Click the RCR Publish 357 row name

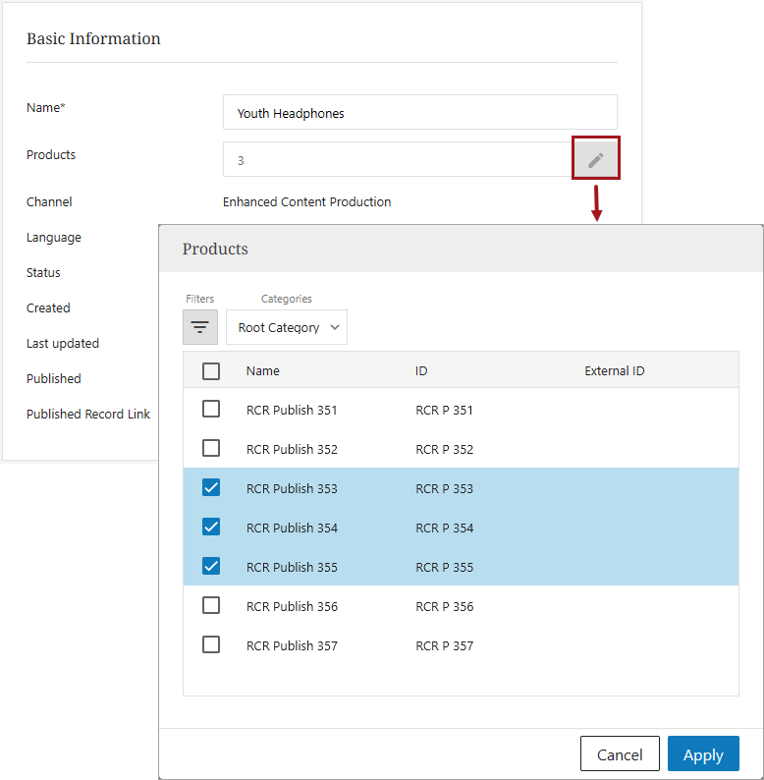[292, 645]
